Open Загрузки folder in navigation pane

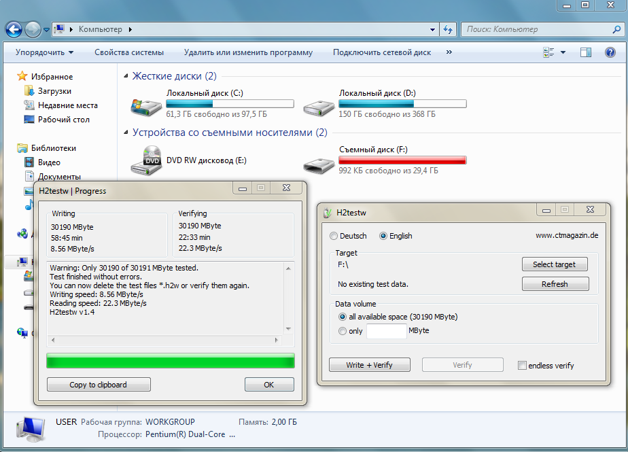(x=54, y=91)
